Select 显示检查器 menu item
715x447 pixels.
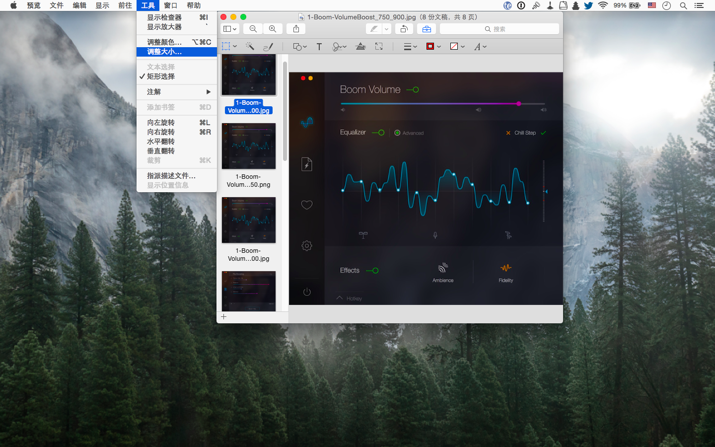pos(177,17)
